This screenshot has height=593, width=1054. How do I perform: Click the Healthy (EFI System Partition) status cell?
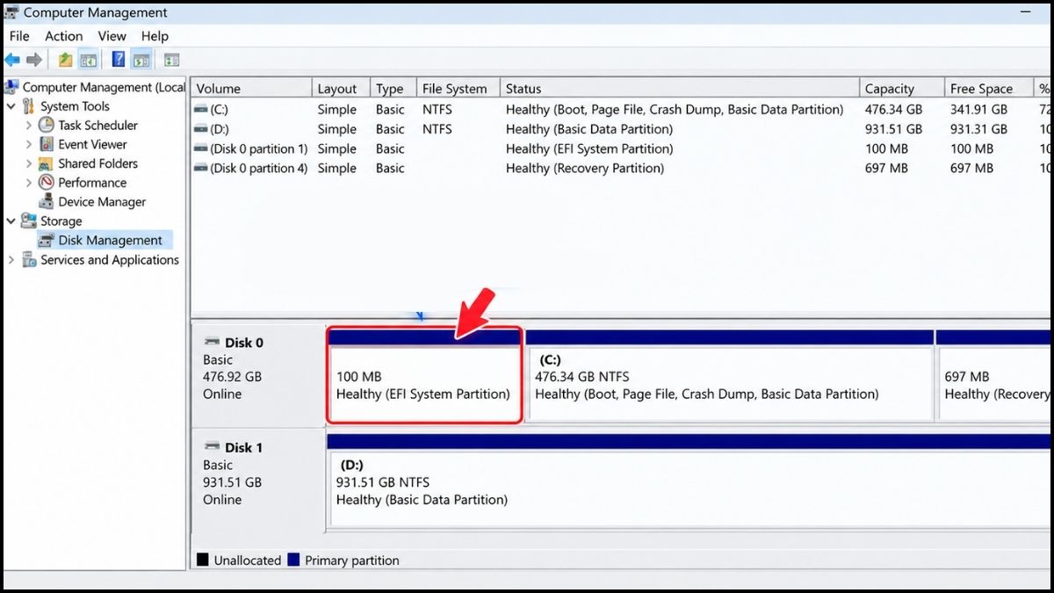[x=589, y=148]
